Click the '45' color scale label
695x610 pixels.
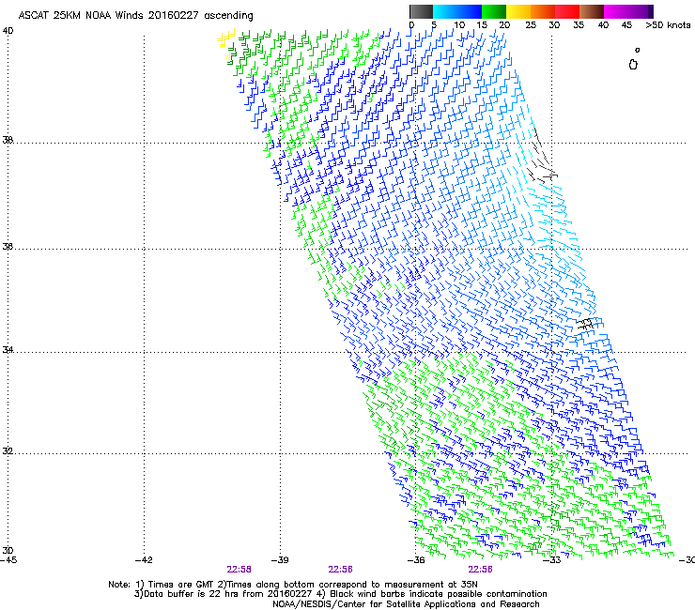(626, 25)
